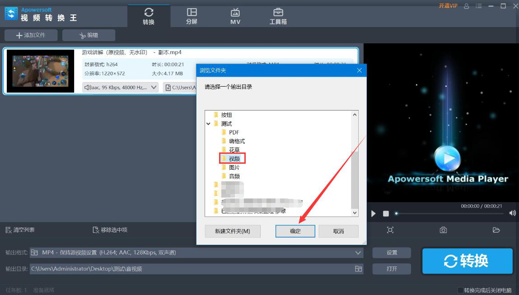Start conversion with 转换 button

[468, 261]
